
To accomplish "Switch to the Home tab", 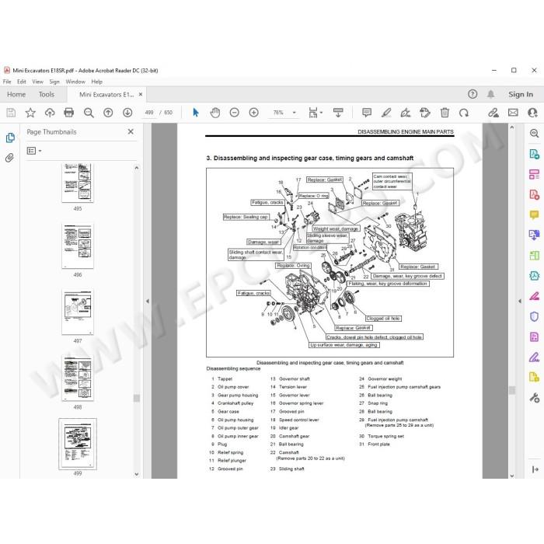I will click(x=16, y=94).
